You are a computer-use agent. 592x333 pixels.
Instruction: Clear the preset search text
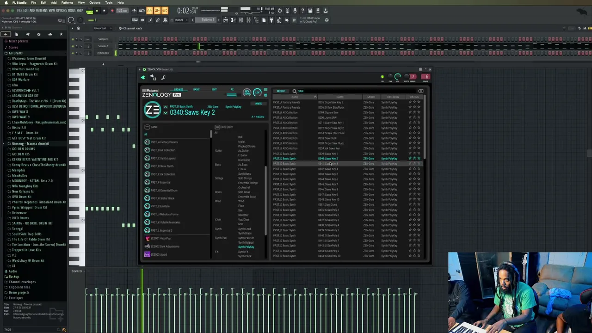coord(420,91)
